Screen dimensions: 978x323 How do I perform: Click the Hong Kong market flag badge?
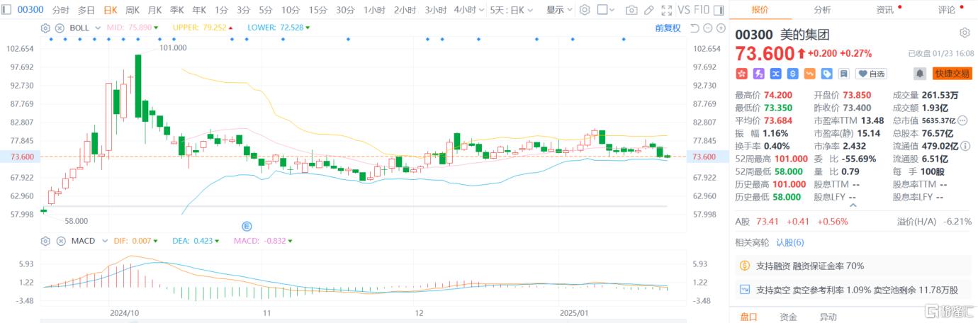(x=741, y=74)
